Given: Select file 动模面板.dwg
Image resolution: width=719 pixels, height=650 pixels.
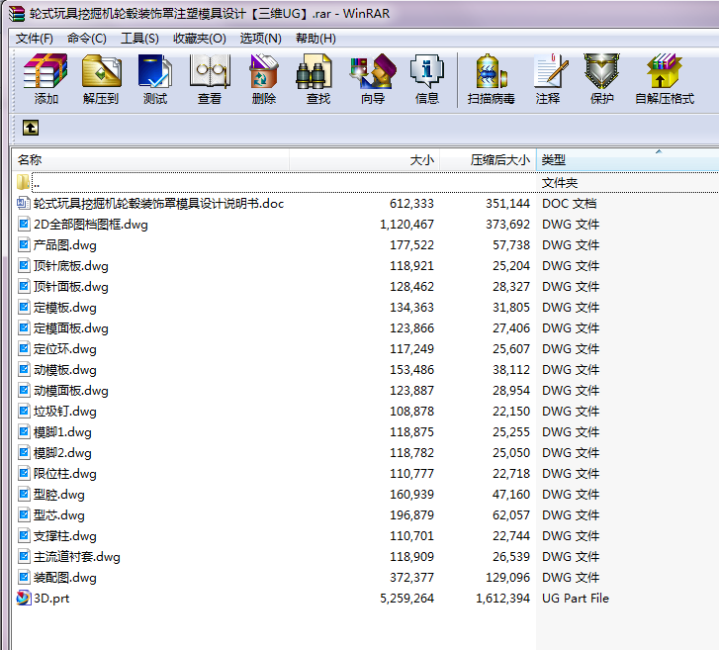Looking at the screenshot, I should pyautogui.click(x=70, y=391).
